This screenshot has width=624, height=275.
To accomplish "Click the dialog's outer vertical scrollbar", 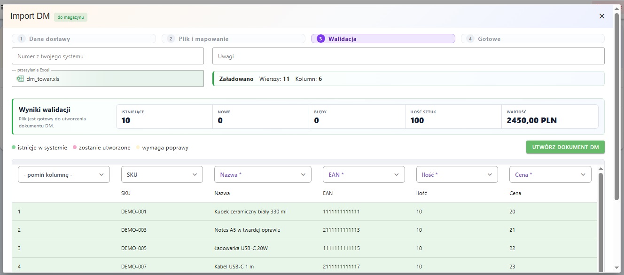I will (616, 106).
